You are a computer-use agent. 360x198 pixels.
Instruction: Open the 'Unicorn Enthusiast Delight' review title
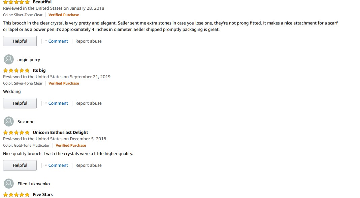[60, 133]
